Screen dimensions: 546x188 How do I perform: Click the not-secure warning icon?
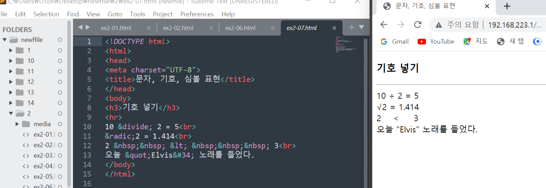(438, 25)
